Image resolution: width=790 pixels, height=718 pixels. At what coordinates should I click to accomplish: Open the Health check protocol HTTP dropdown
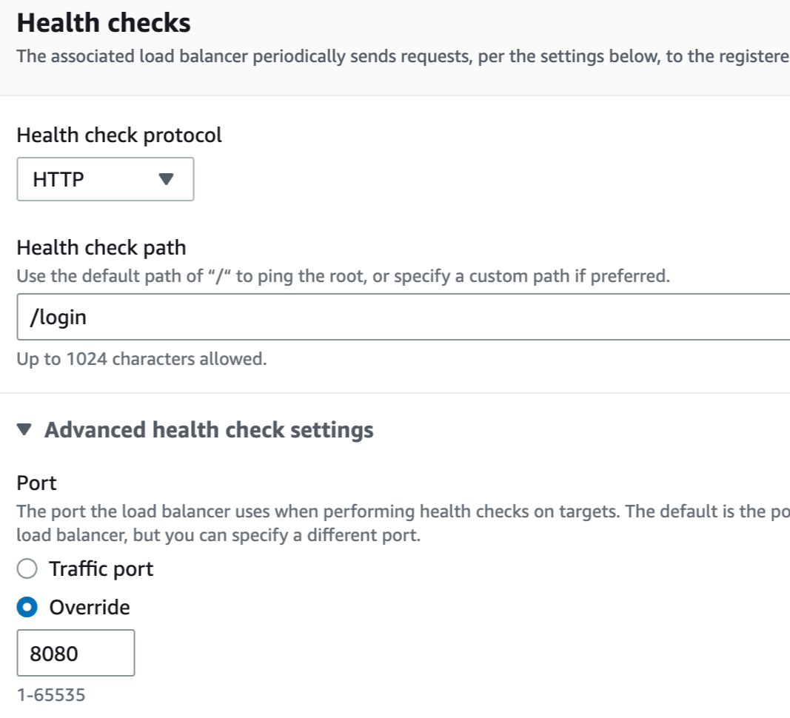tap(105, 179)
